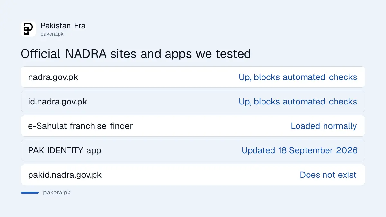Select the Pakistan Era site name

pos(63,26)
